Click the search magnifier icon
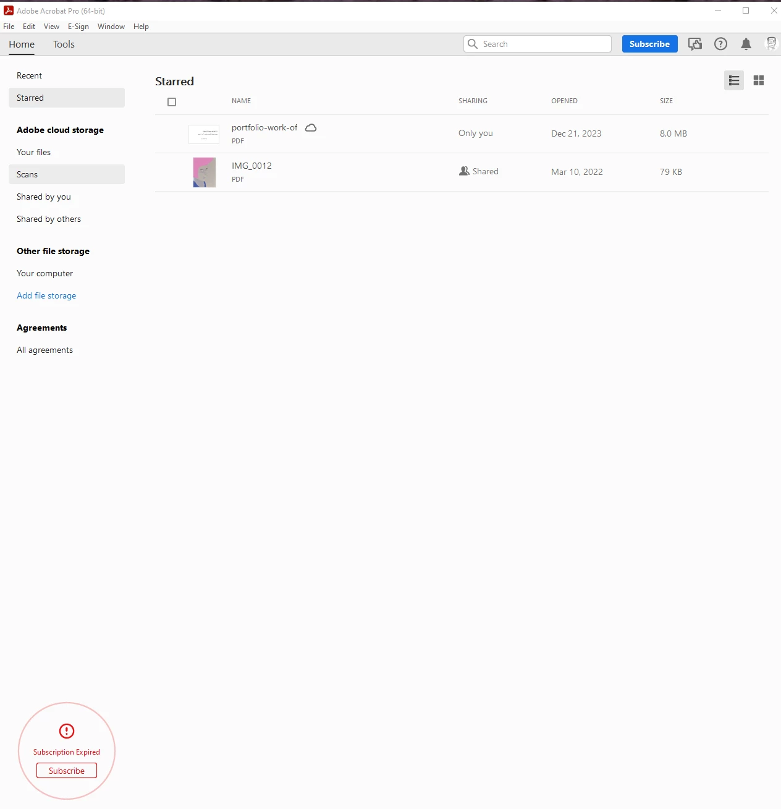The height and width of the screenshot is (809, 781). click(x=473, y=44)
